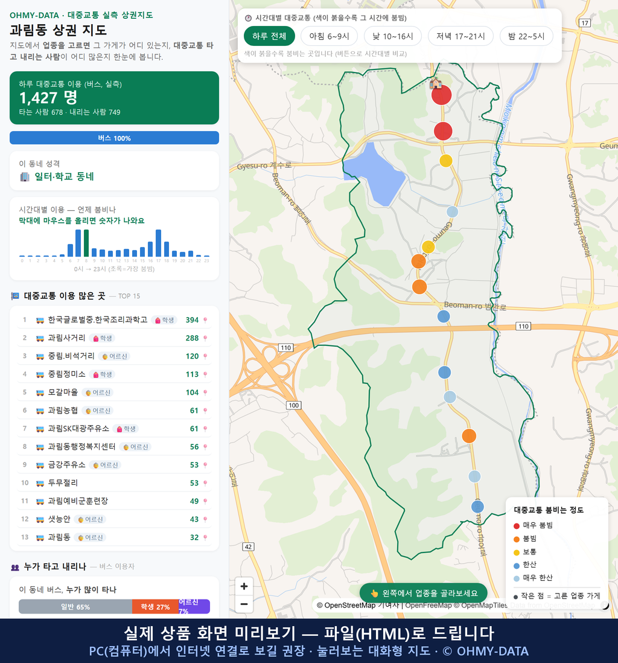Click the bus icon beside 과림농협
Viewport: 618px width, 663px height.
coord(40,411)
